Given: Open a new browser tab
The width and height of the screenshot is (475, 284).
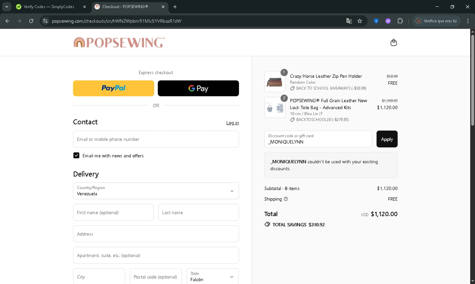Looking at the screenshot, I should [175, 7].
